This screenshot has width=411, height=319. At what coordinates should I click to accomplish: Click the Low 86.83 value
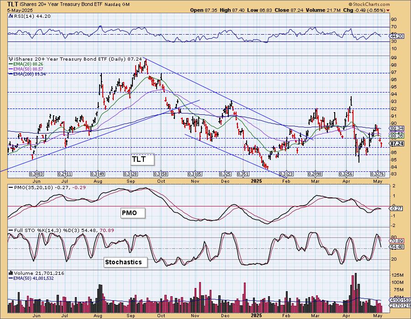259,10
